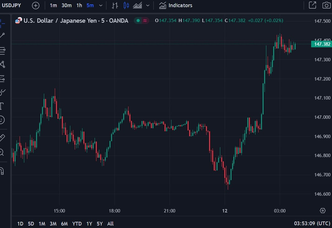
Task: Take a snapshot with camera icon
Action: coord(326,5)
